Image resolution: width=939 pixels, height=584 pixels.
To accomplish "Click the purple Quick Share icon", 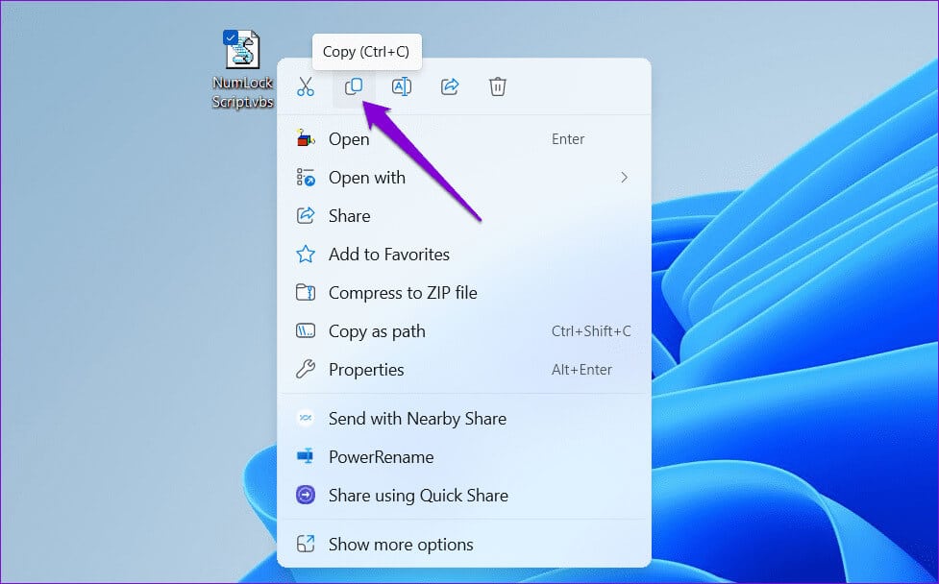I will 306,495.
